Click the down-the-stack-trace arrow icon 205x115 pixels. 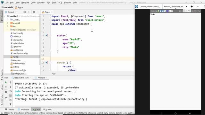[11, 87]
